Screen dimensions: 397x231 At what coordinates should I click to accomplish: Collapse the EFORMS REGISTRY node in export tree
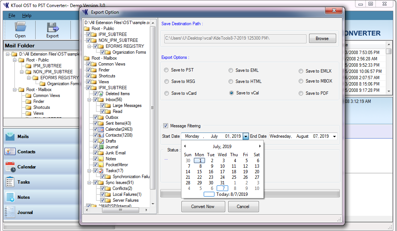coord(89,46)
